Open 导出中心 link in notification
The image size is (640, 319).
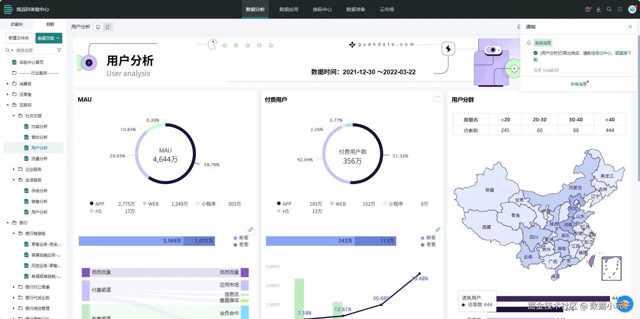[x=603, y=53]
